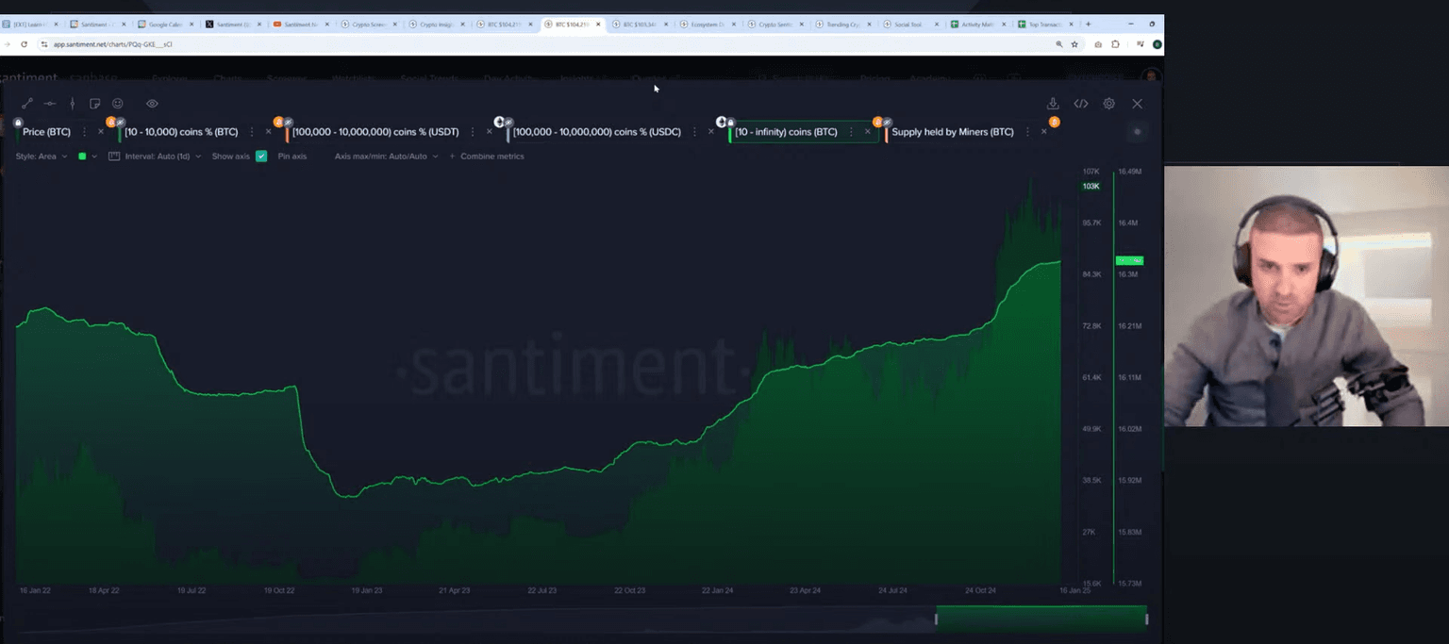
Task: Enable the Pin axis option
Action: (291, 157)
